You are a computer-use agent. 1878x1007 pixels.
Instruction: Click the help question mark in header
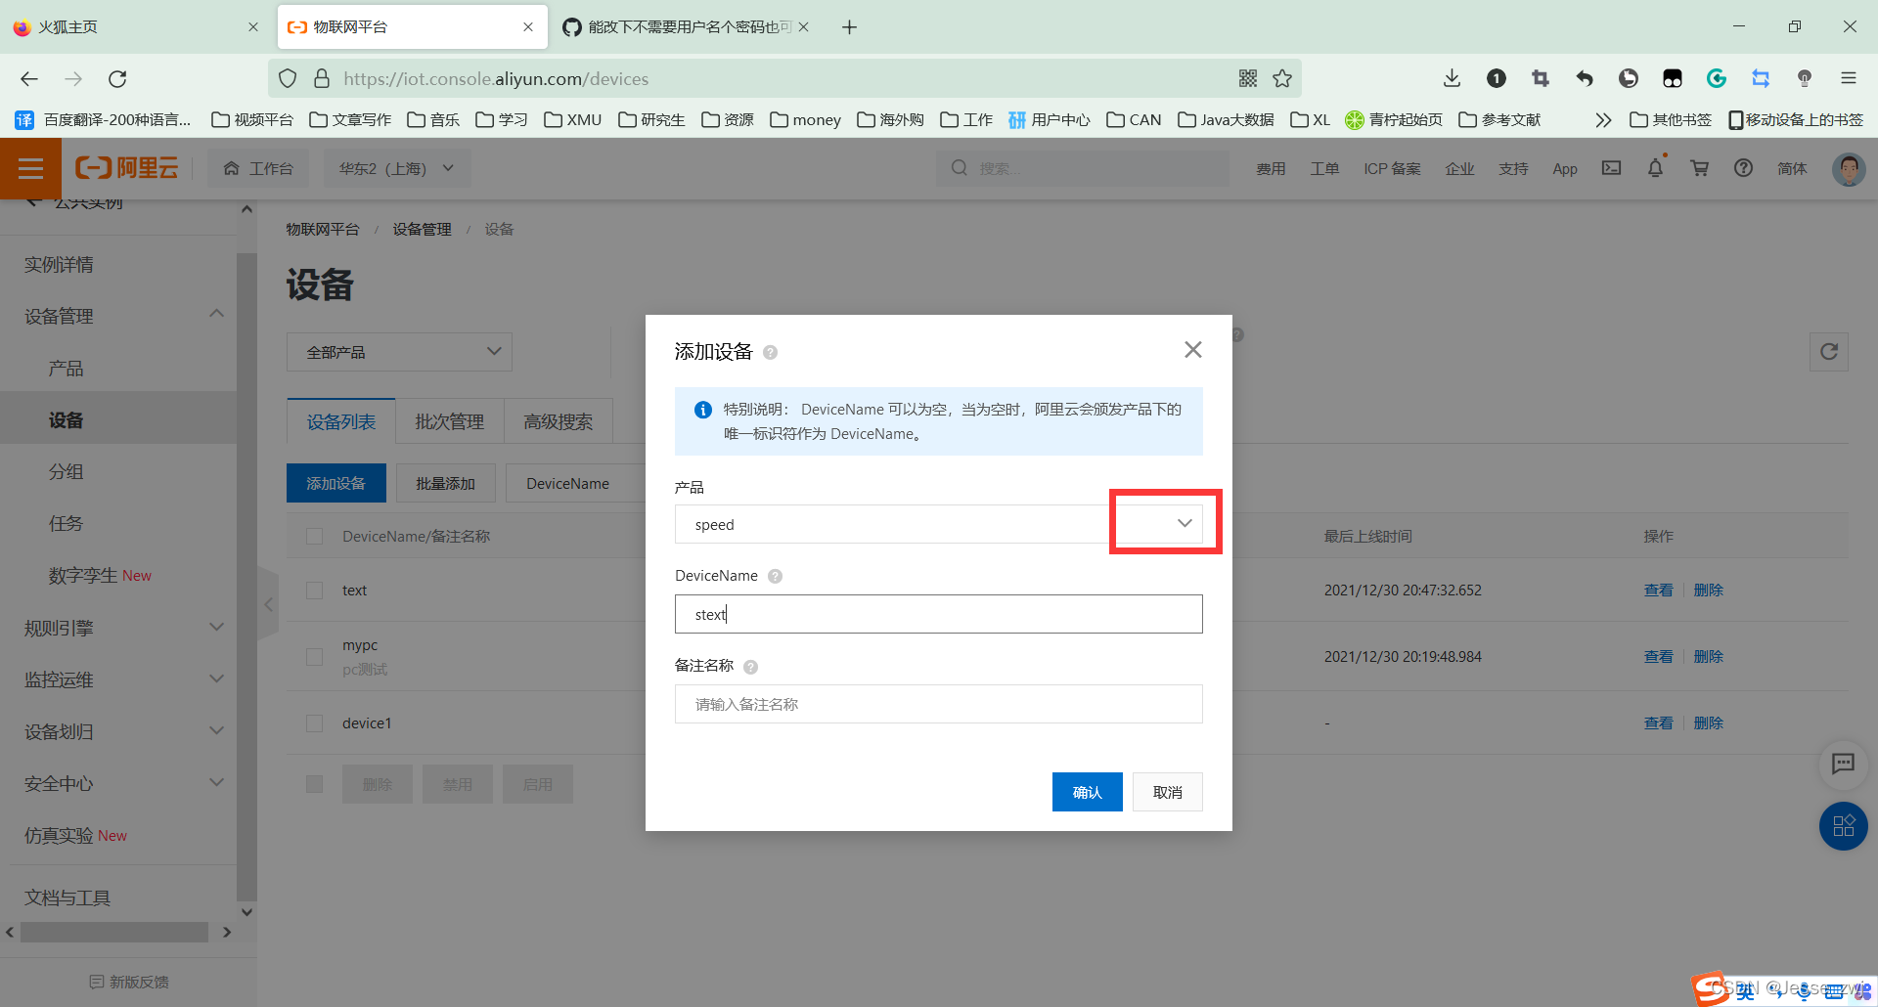(x=1743, y=168)
